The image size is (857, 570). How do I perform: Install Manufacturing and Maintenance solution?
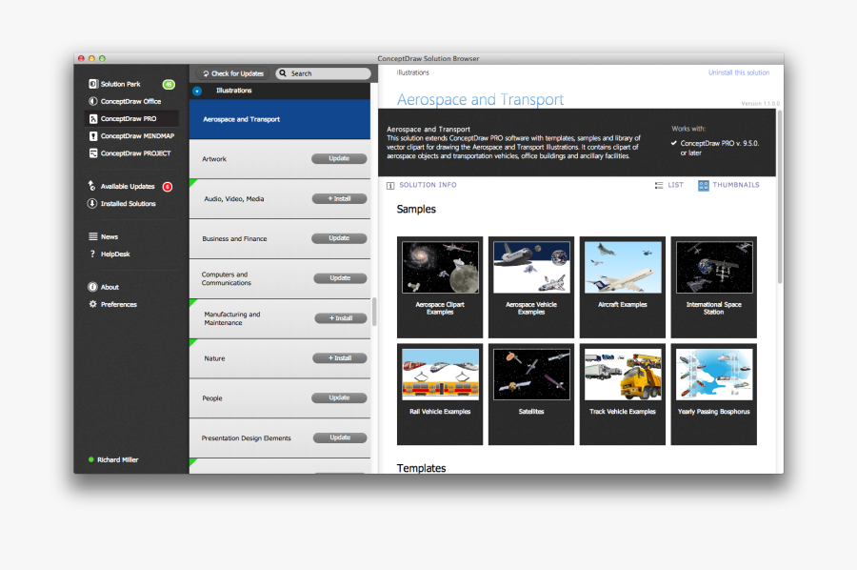(341, 318)
